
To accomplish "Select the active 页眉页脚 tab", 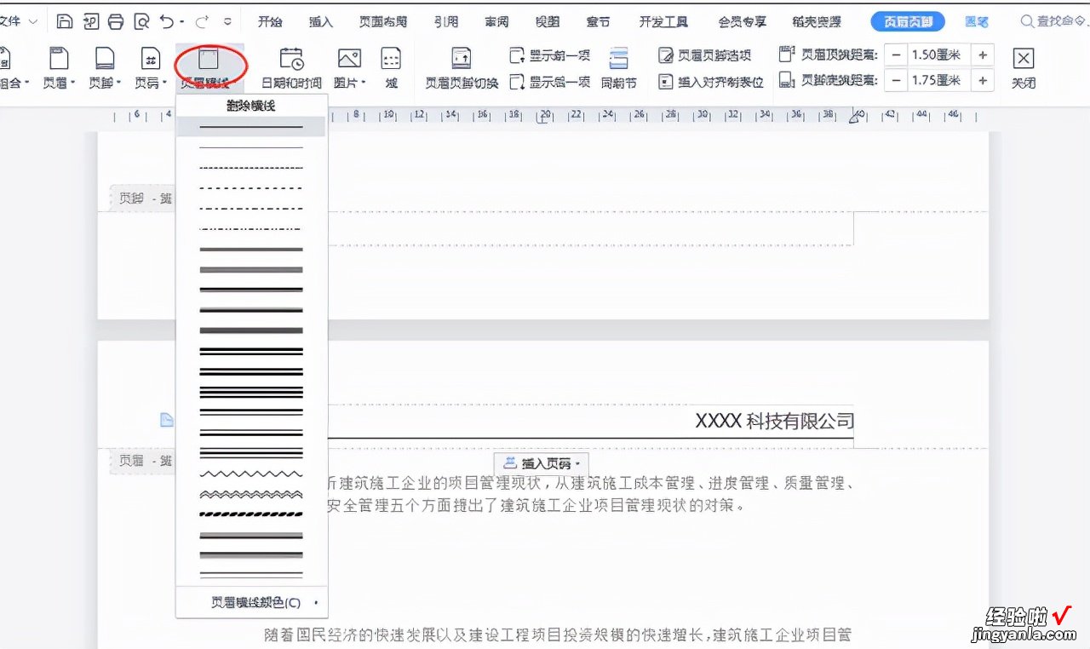I will point(907,22).
